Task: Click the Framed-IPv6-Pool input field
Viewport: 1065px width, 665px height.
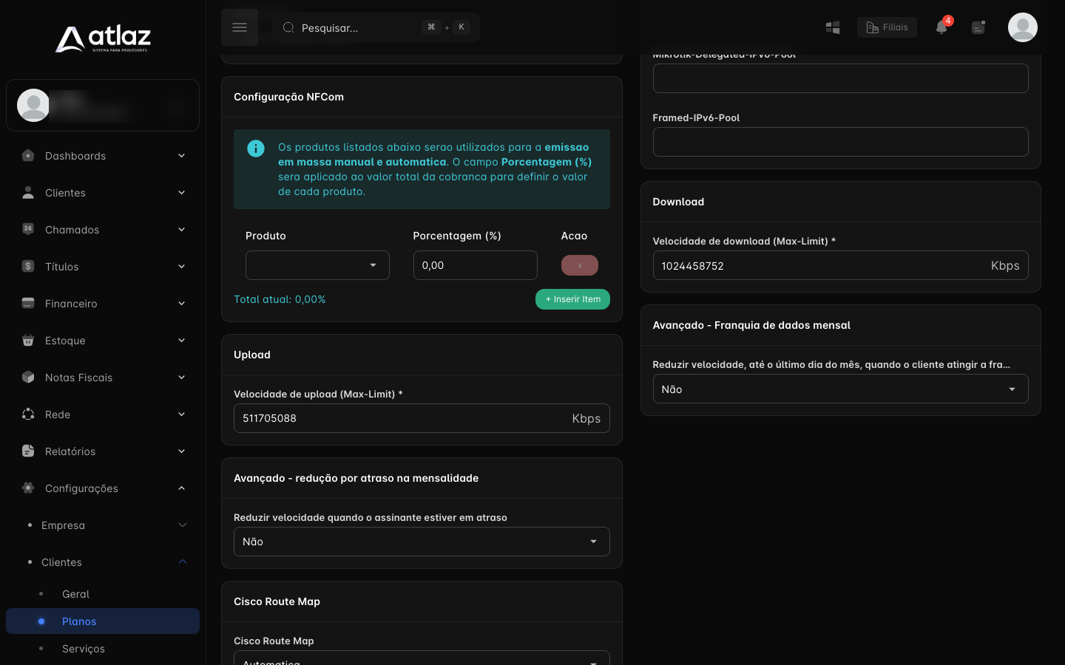Action: click(x=840, y=142)
